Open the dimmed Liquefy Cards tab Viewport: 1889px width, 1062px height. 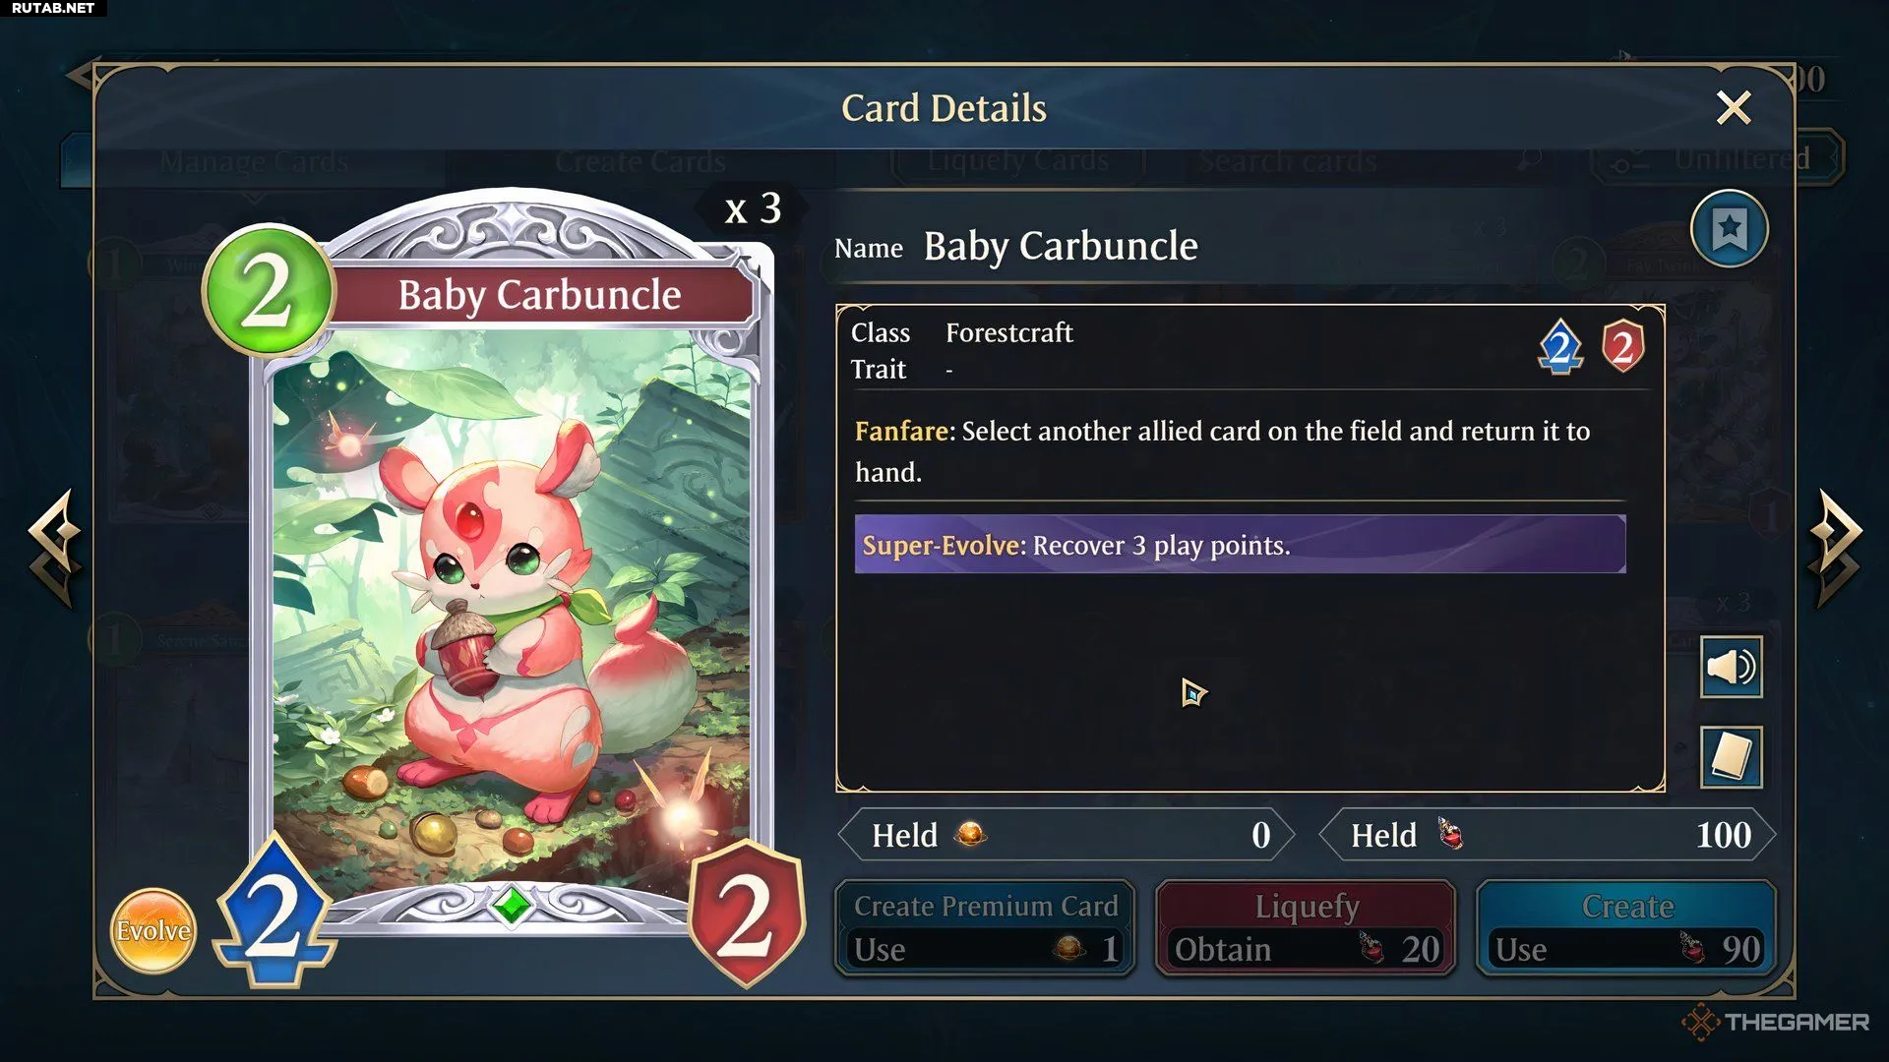[1018, 160]
